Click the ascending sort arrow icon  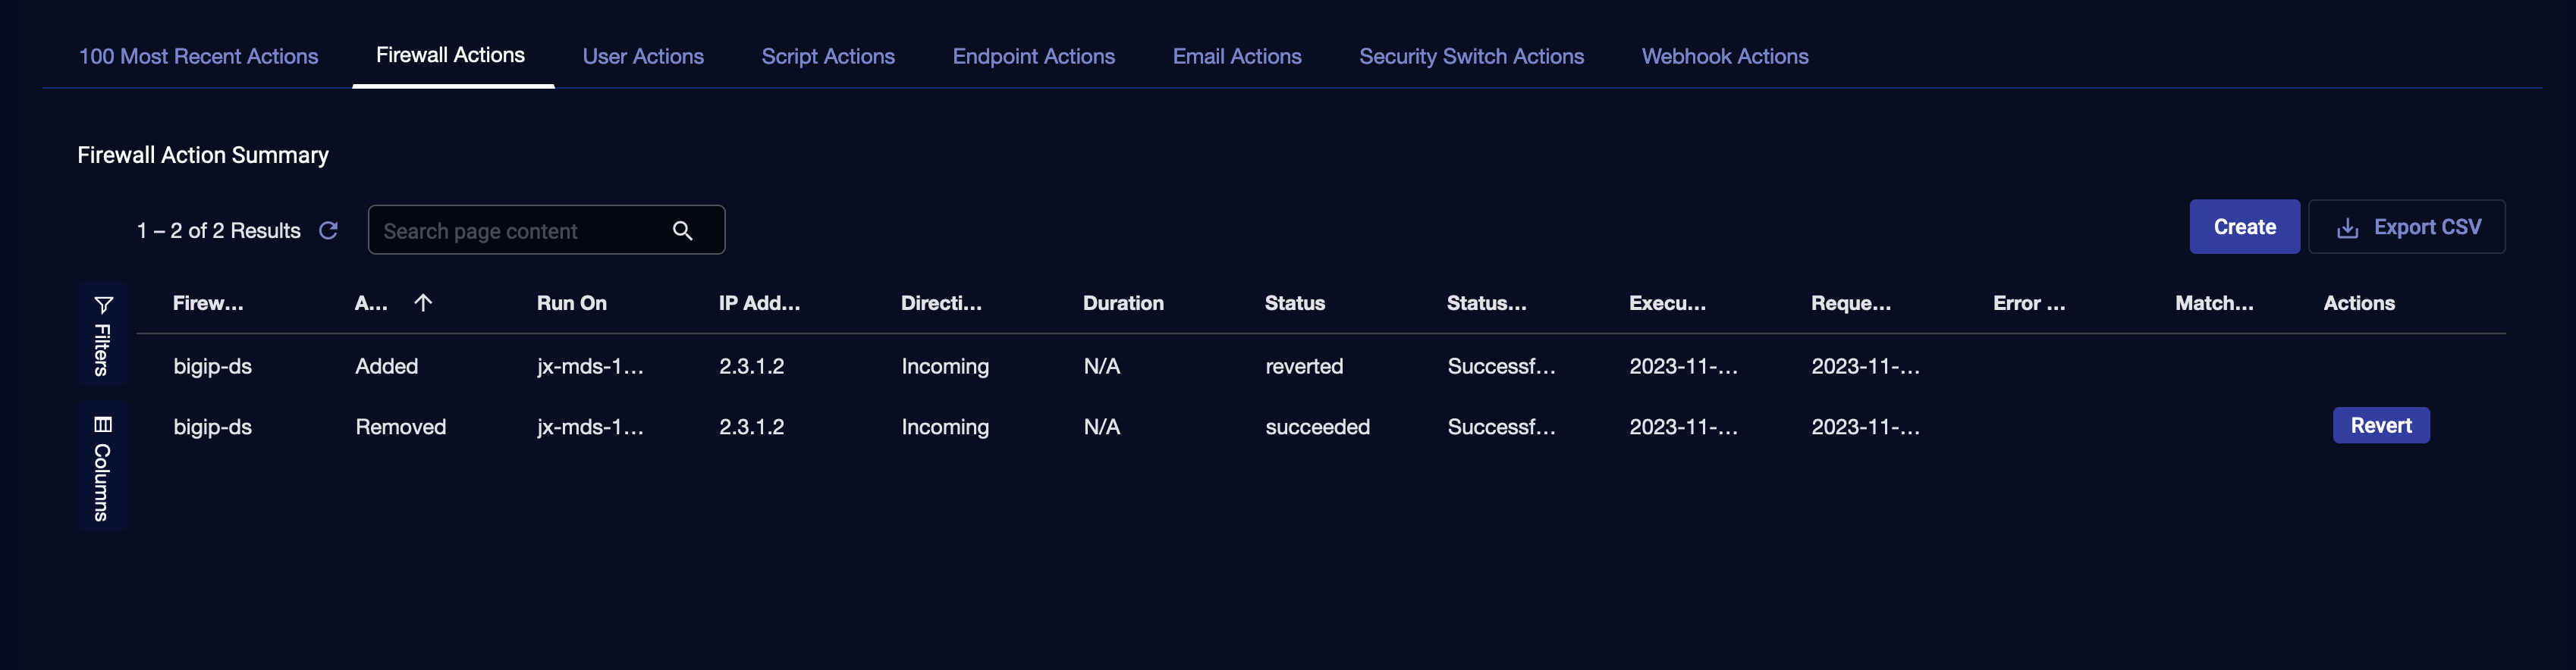pos(423,302)
